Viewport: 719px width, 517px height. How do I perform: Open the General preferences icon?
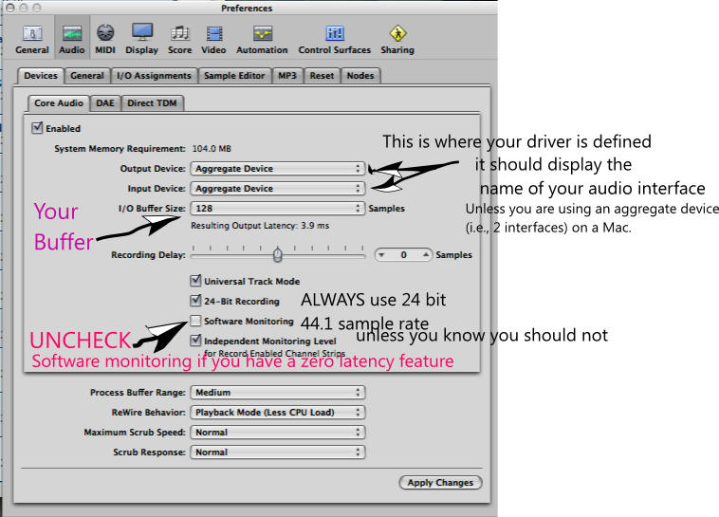32,40
